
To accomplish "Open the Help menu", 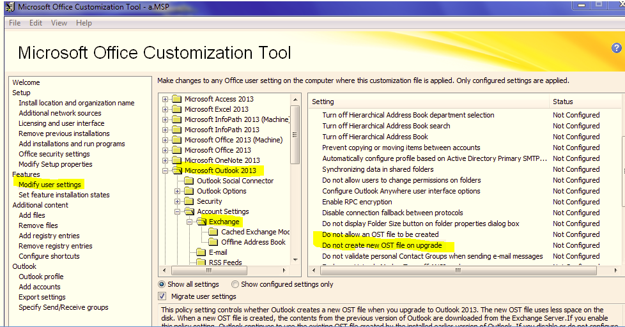I will (84, 23).
